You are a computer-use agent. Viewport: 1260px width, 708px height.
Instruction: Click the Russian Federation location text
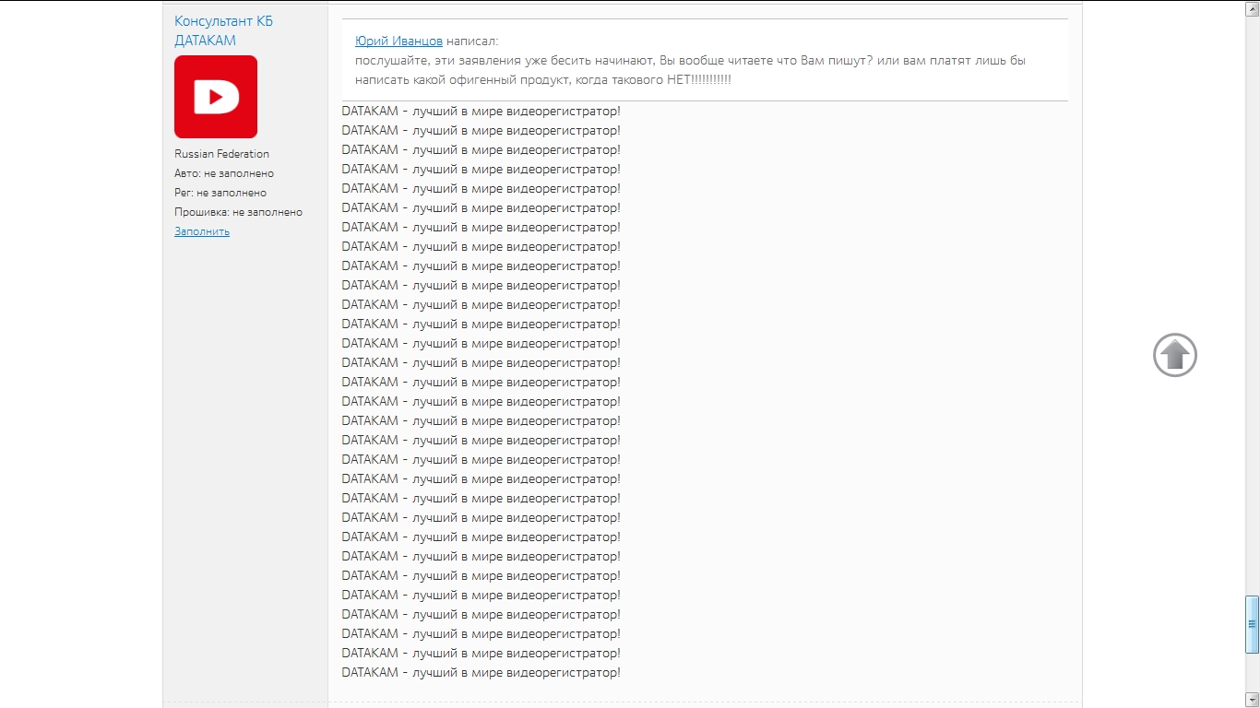[x=222, y=154]
